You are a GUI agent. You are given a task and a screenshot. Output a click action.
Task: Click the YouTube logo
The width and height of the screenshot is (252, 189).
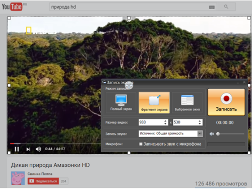[x=12, y=7]
